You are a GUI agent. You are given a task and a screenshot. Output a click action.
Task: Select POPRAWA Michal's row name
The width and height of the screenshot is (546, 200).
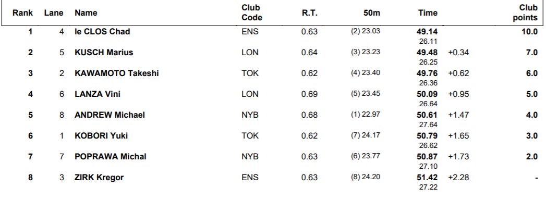[111, 157]
